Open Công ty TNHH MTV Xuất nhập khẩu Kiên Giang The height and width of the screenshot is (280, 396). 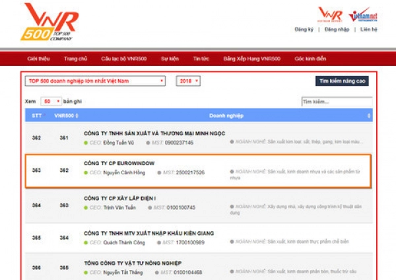pyautogui.click(x=148, y=233)
